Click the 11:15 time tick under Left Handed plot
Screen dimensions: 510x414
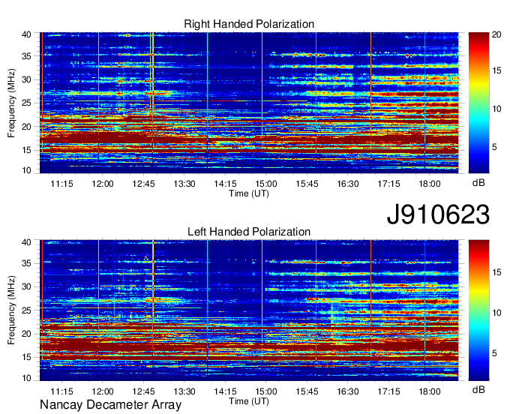coord(61,391)
